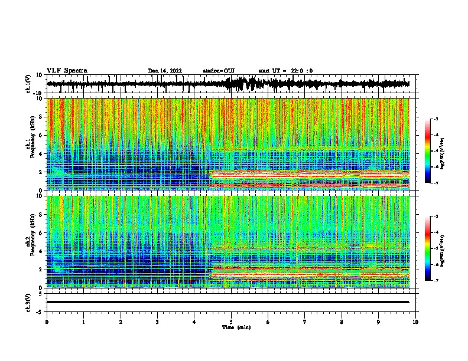This screenshot has width=468, height=361.
Task: Click the ch.2 spectrogram color scale bar
Action: [428, 248]
